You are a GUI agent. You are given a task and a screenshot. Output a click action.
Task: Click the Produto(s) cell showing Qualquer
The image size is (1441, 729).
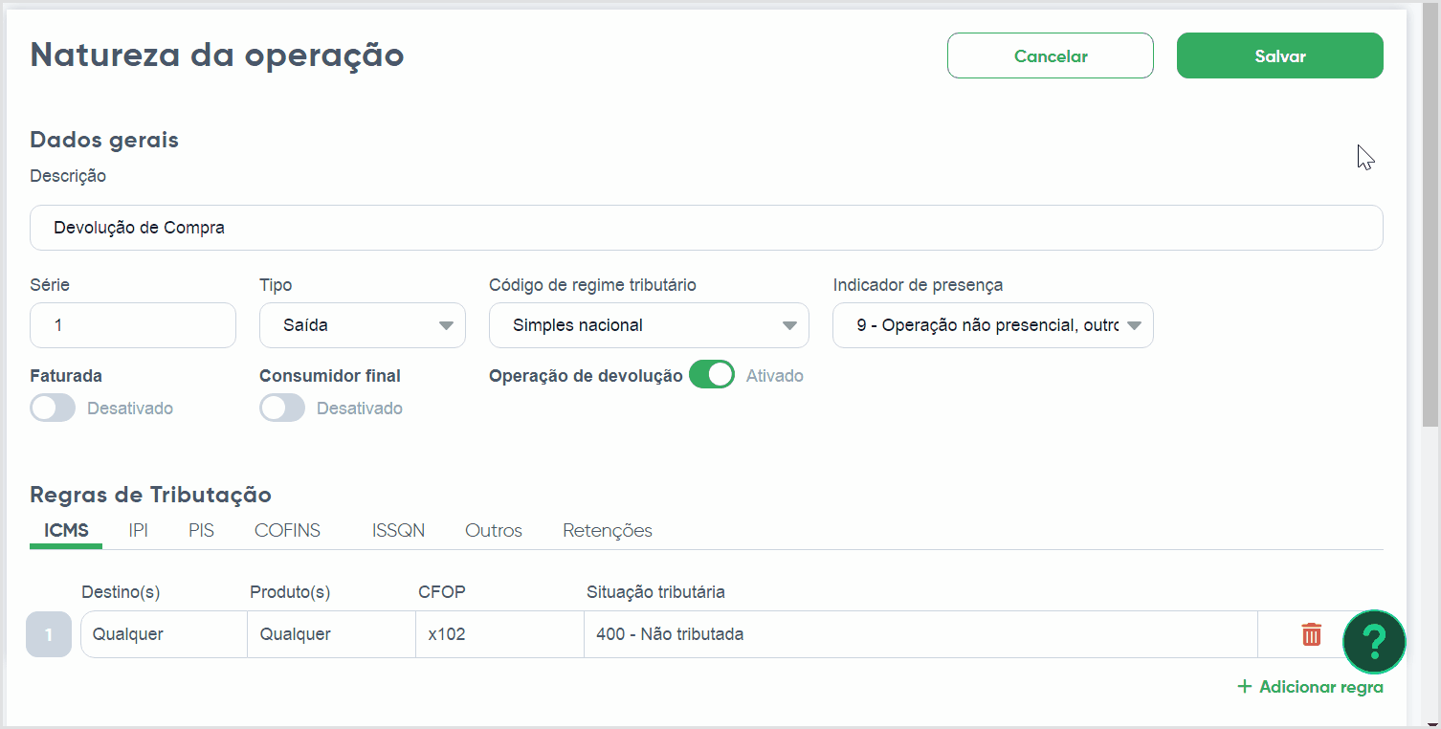tap(331, 634)
